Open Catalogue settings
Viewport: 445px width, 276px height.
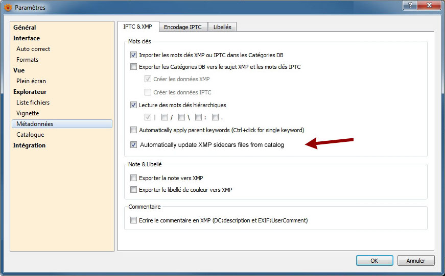pos(30,135)
